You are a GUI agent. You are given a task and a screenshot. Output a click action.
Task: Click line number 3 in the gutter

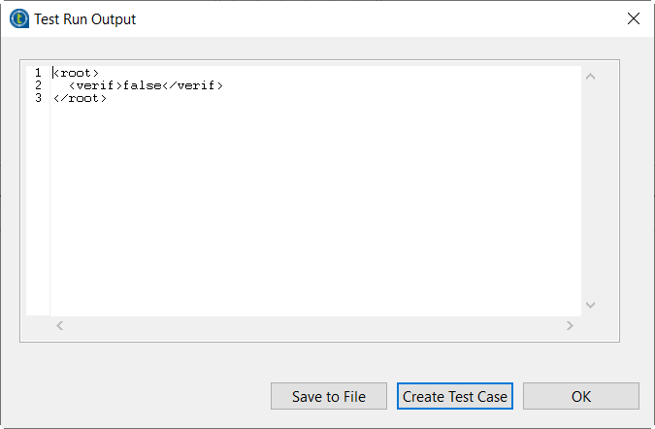tap(38, 98)
